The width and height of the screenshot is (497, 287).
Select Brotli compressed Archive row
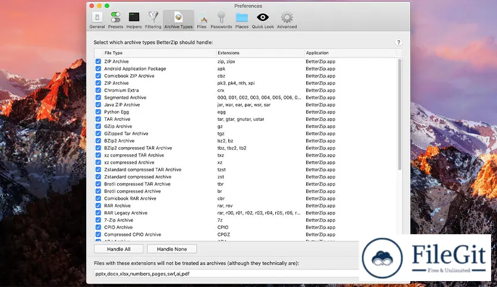(x=246, y=191)
